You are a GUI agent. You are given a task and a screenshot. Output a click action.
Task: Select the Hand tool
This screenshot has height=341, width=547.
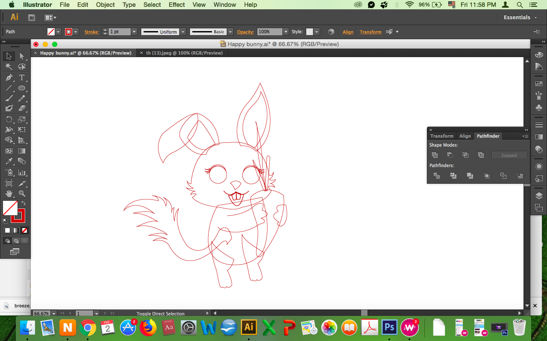click(x=9, y=194)
